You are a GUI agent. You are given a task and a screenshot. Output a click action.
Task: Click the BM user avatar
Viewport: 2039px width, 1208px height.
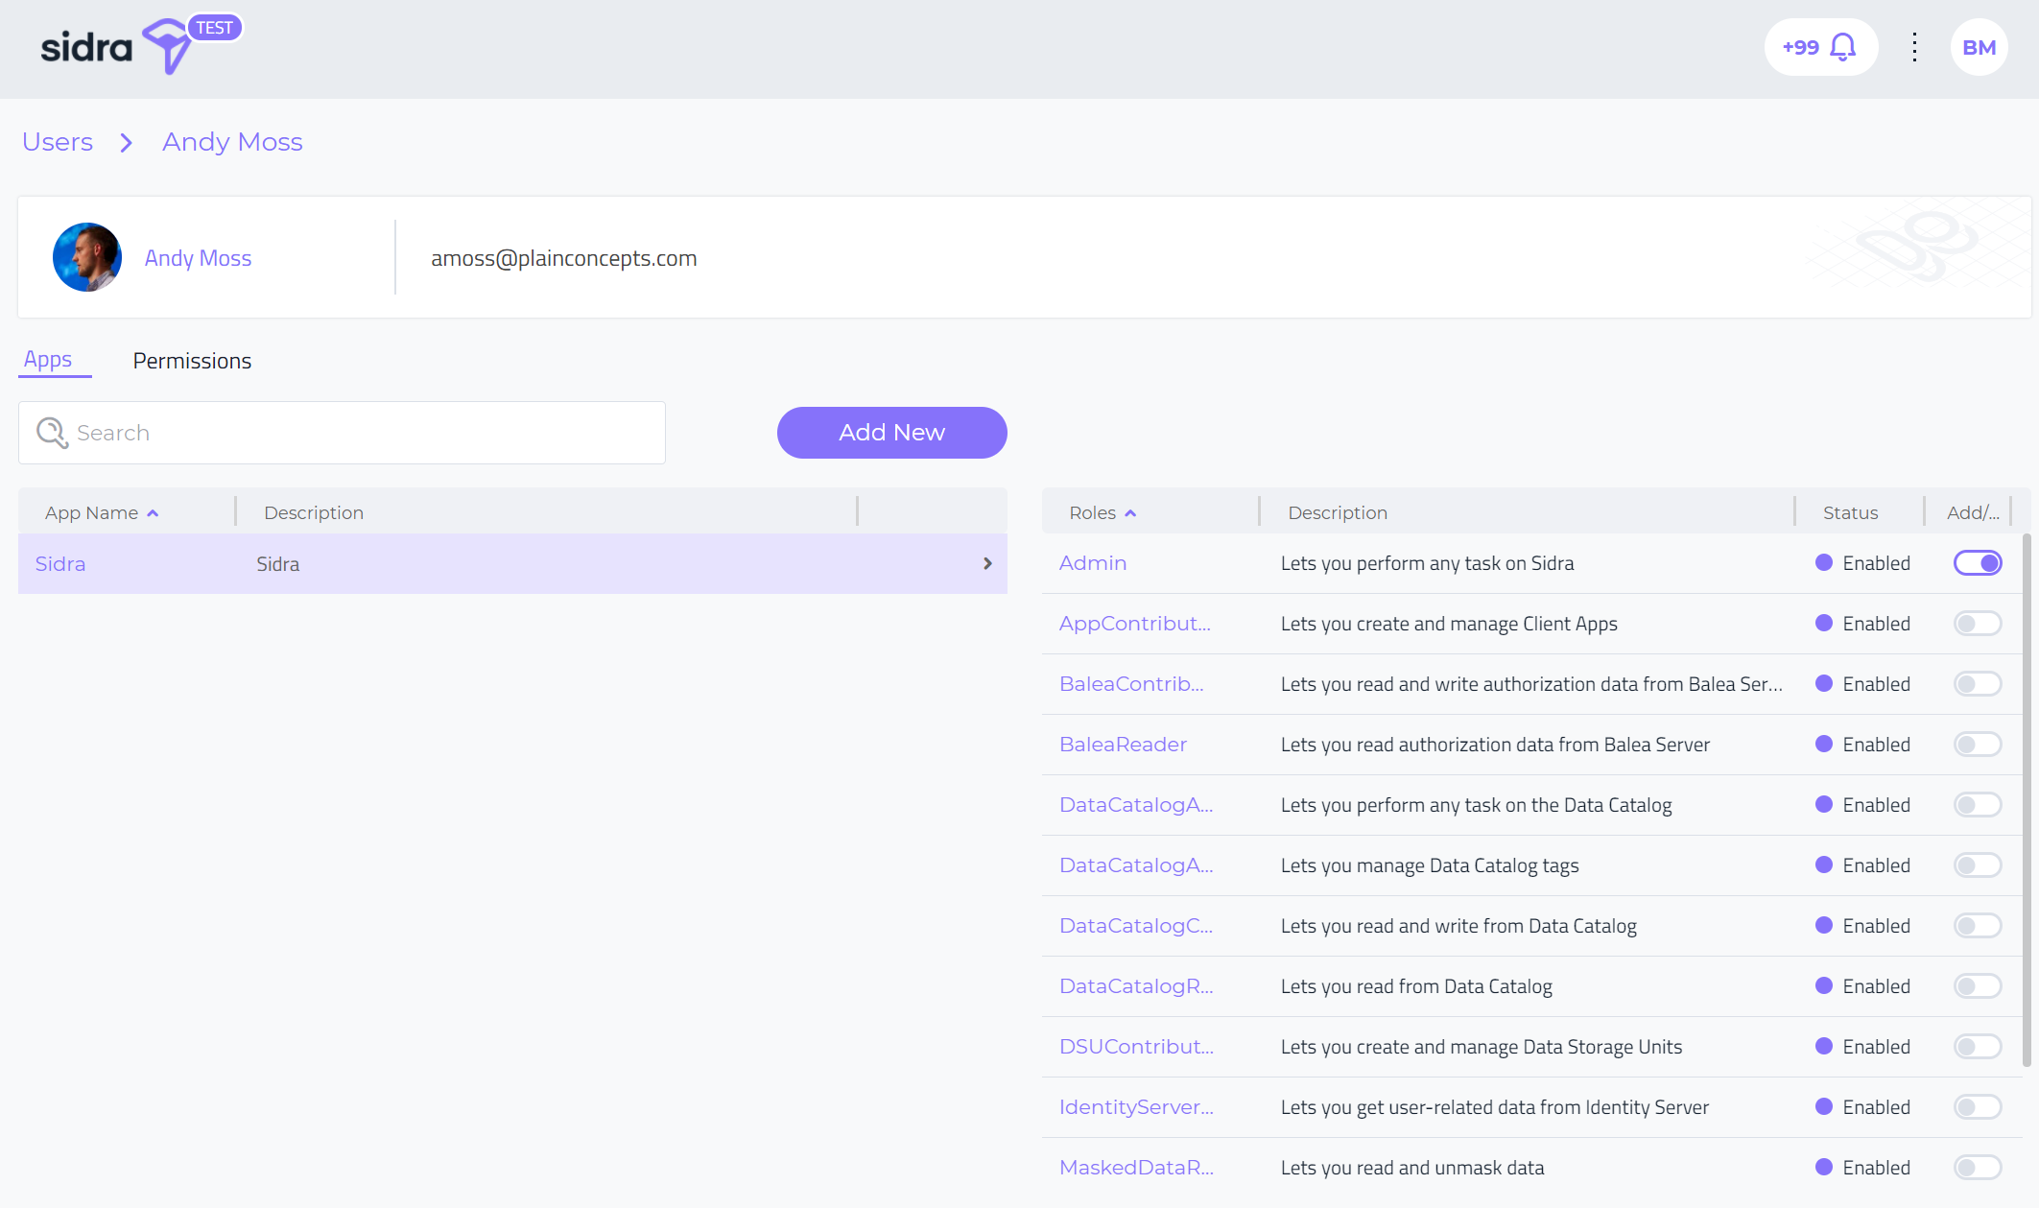pos(1979,47)
